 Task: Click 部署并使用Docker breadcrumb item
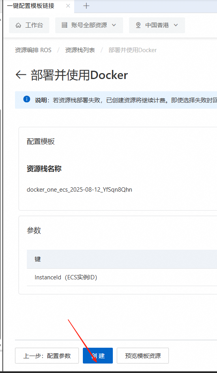[133, 50]
